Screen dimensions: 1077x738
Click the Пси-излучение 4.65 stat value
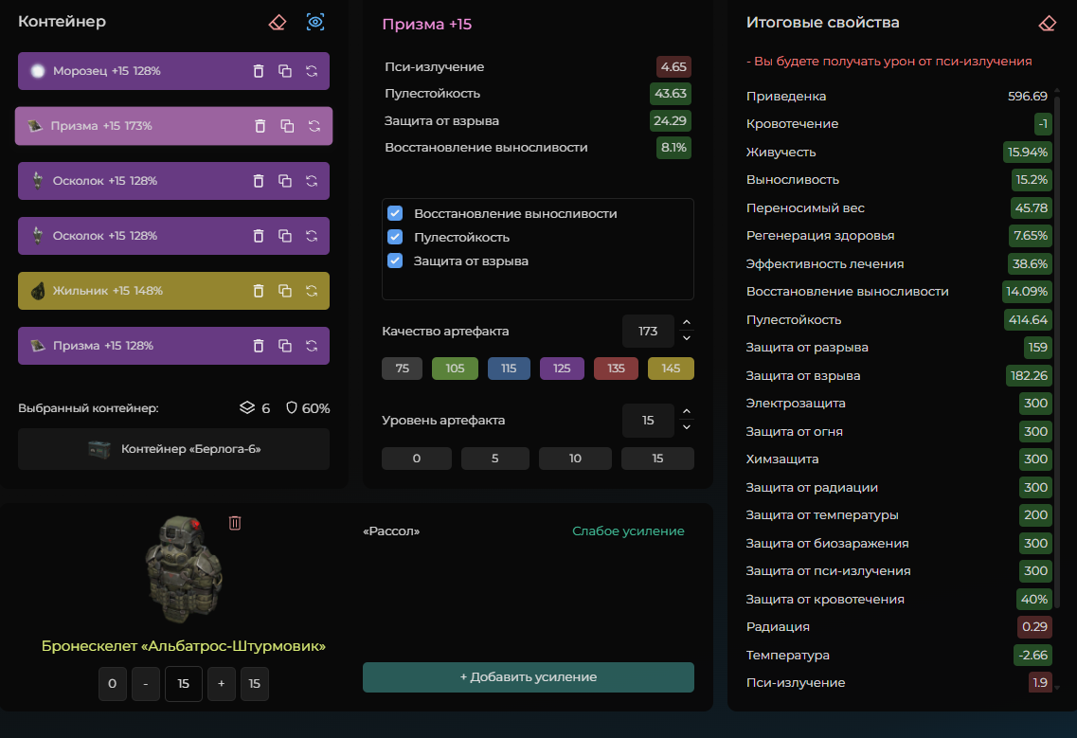tap(673, 66)
